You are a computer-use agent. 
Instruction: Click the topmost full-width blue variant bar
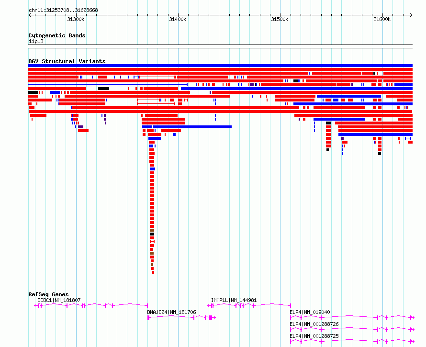[220, 66]
